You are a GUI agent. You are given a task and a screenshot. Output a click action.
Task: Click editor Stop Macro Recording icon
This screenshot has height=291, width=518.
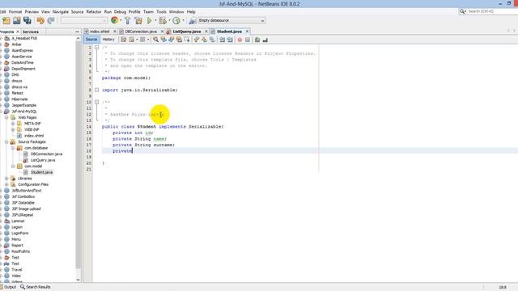(x=248, y=40)
